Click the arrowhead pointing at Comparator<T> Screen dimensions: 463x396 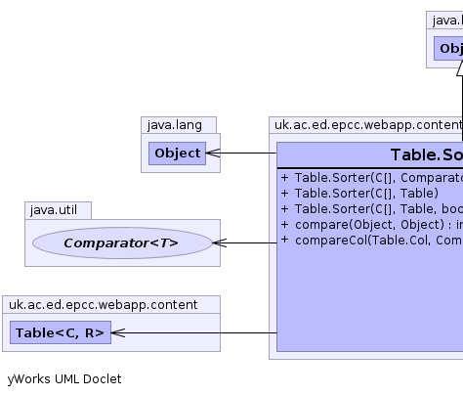pos(220,242)
